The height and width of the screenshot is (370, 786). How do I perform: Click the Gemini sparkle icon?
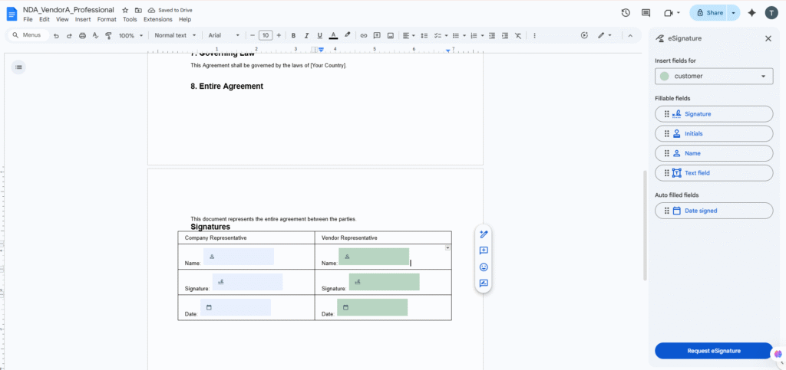tap(751, 13)
